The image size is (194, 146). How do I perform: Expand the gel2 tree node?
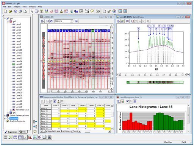tap(8, 113)
